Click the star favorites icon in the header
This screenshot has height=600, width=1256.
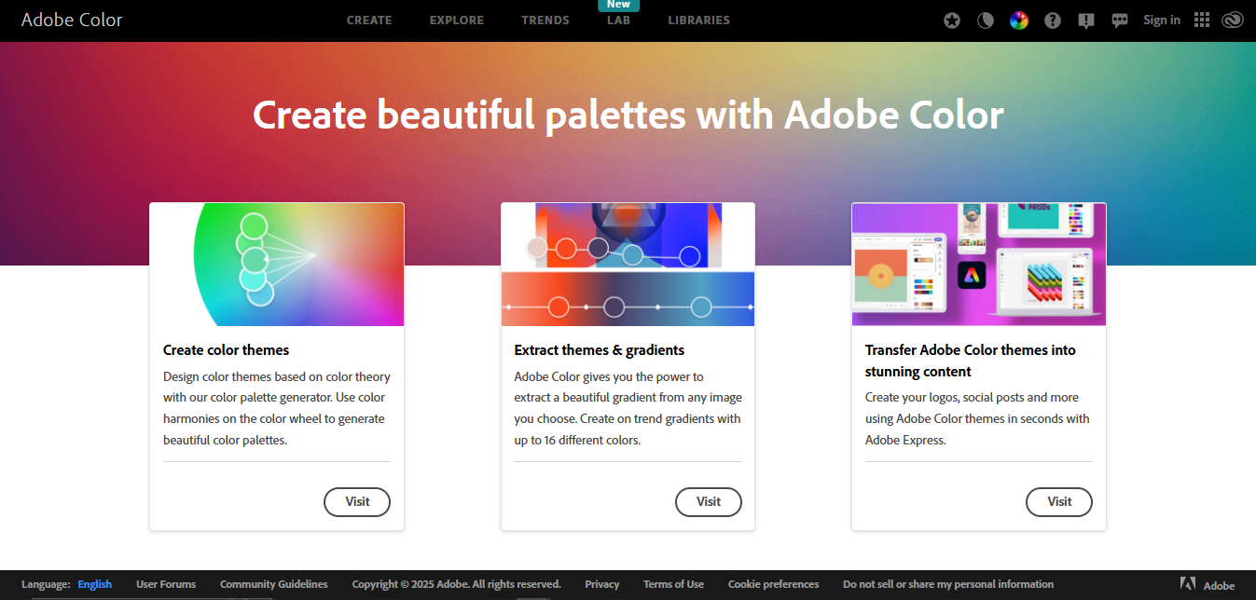[x=951, y=20]
